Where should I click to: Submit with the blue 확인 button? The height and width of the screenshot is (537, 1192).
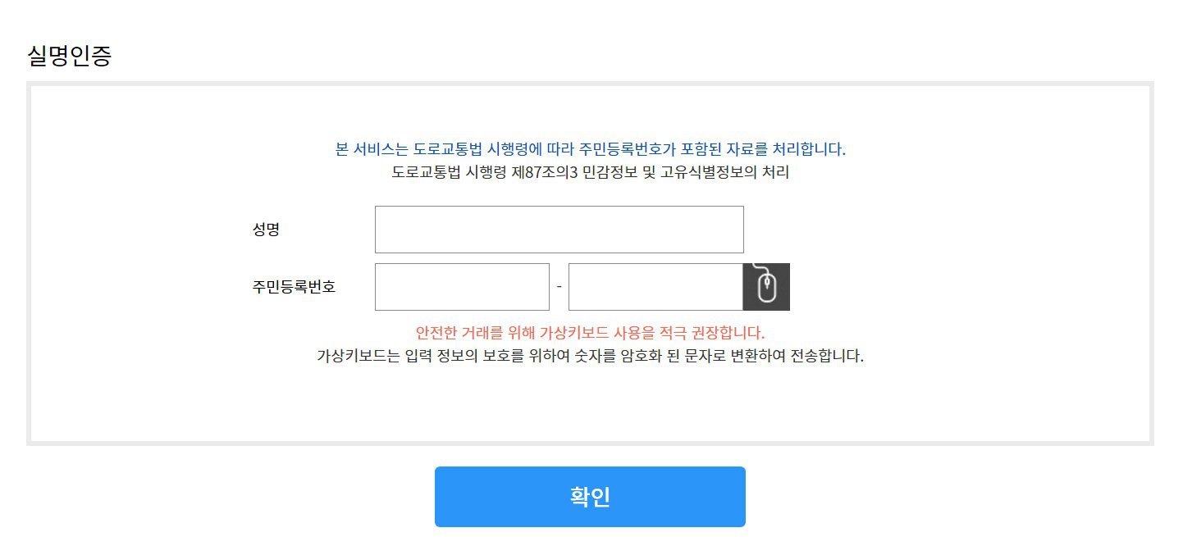pos(590,497)
